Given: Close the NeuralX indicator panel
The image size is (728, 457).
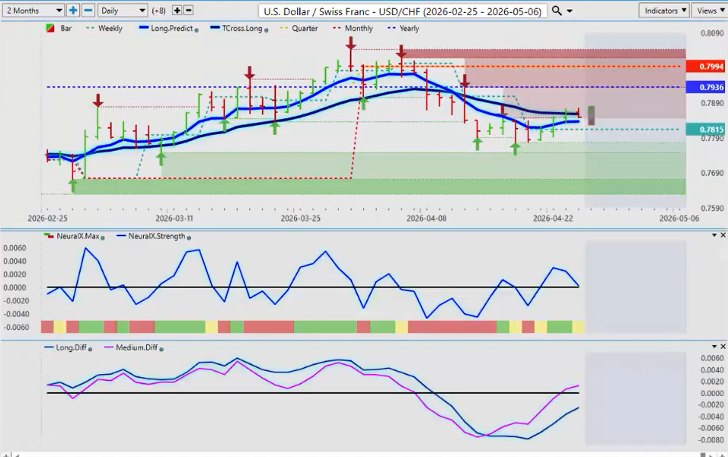Looking at the screenshot, I should pyautogui.click(x=723, y=235).
